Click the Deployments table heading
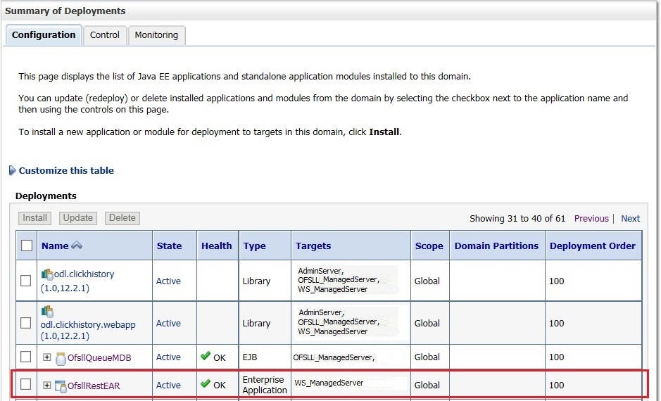The height and width of the screenshot is (401, 661). click(46, 196)
